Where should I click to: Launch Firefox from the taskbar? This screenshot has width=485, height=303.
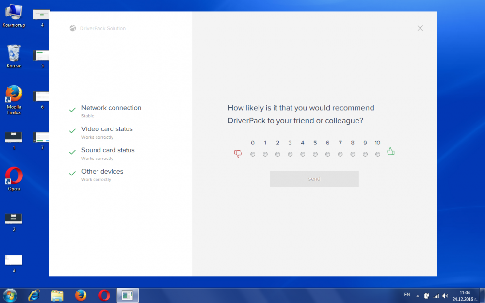(x=81, y=296)
